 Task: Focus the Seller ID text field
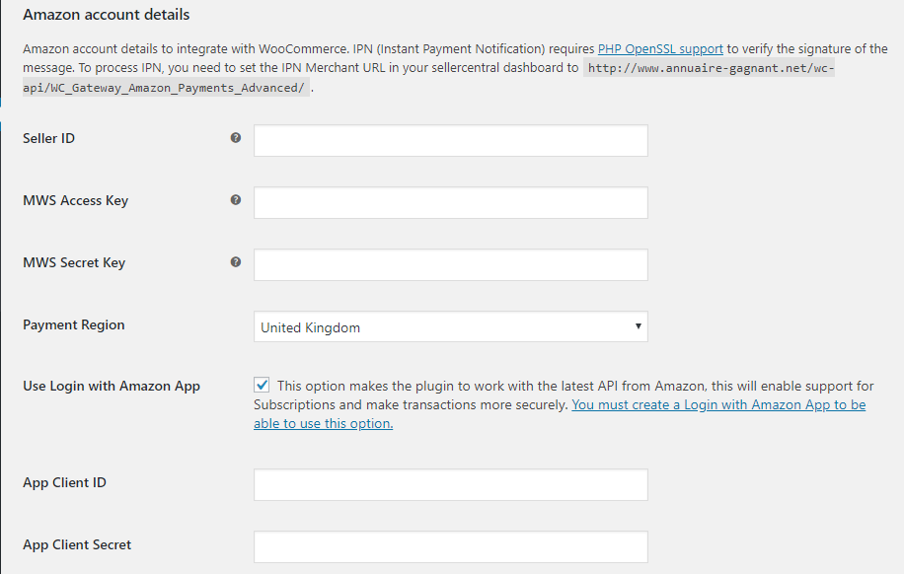click(x=451, y=141)
